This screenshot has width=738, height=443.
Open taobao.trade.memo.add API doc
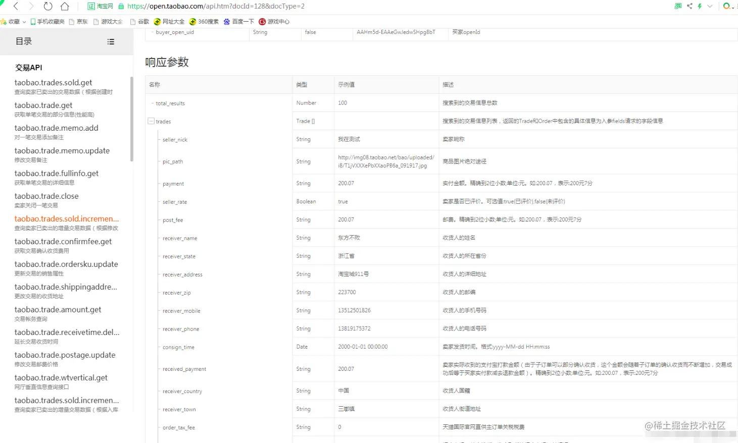click(x=56, y=128)
